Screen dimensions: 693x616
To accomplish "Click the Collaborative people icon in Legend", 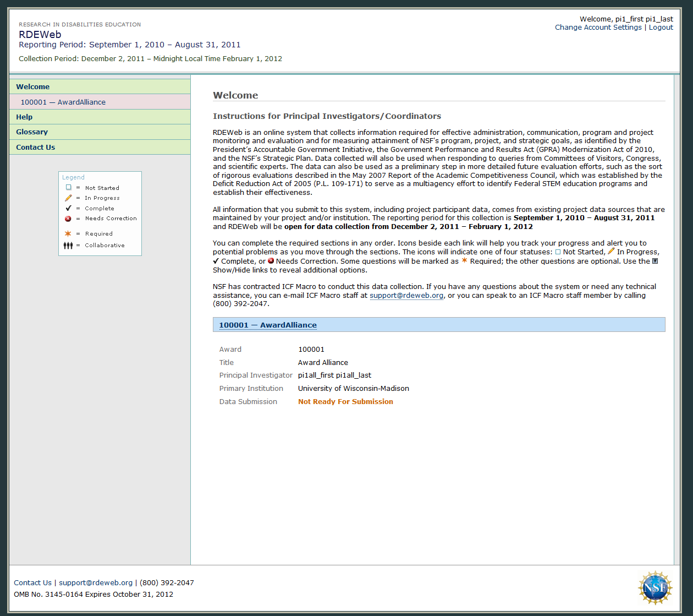I will pyautogui.click(x=68, y=246).
